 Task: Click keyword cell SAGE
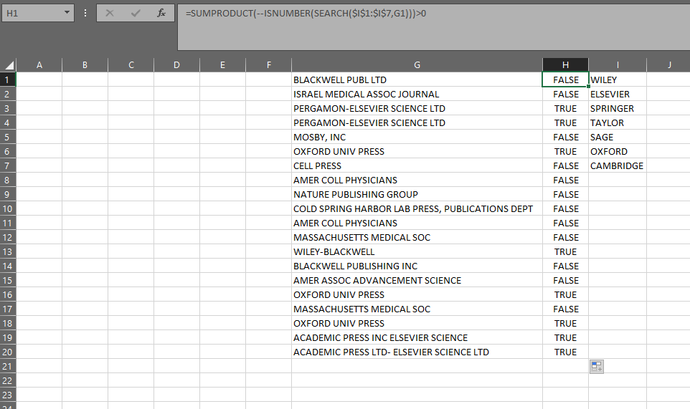click(618, 137)
